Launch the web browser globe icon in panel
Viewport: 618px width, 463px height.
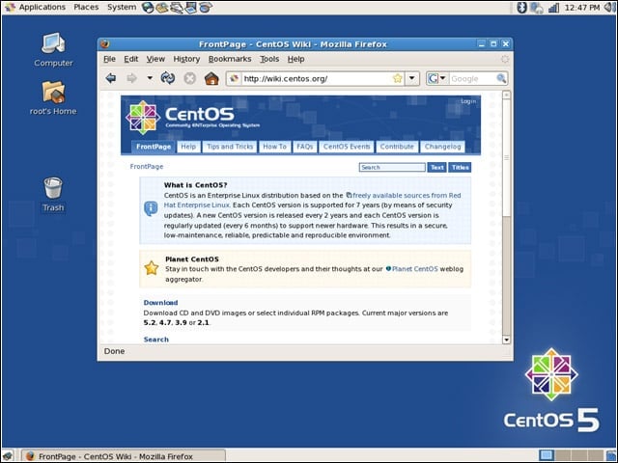tap(148, 8)
